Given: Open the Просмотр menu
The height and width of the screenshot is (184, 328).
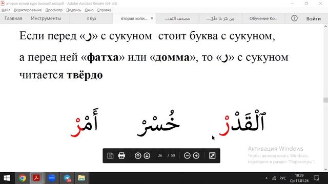Looking at the screenshot, I should (x=54, y=10).
